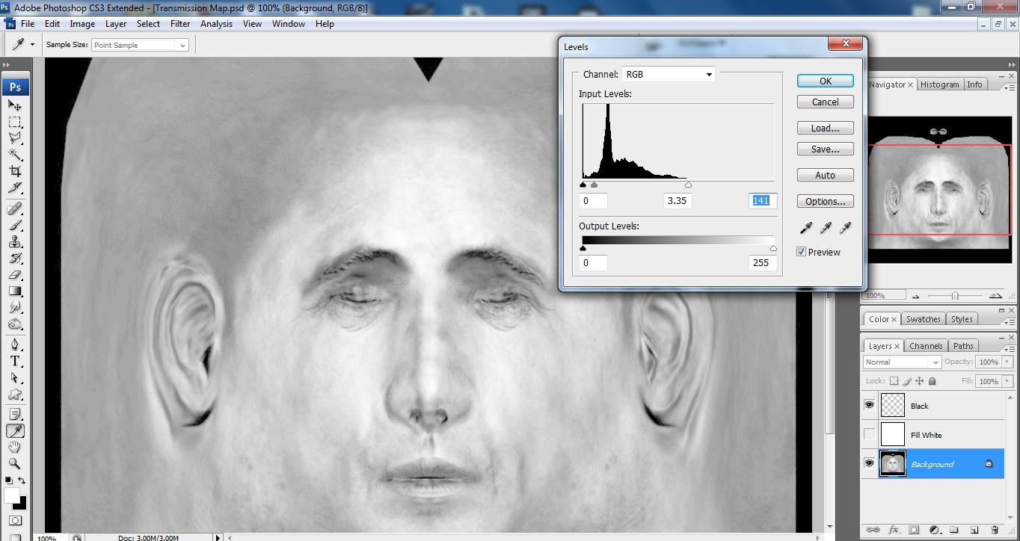Open the layer blend mode Normal dropdown
Screen dimensions: 1020x541
902,362
